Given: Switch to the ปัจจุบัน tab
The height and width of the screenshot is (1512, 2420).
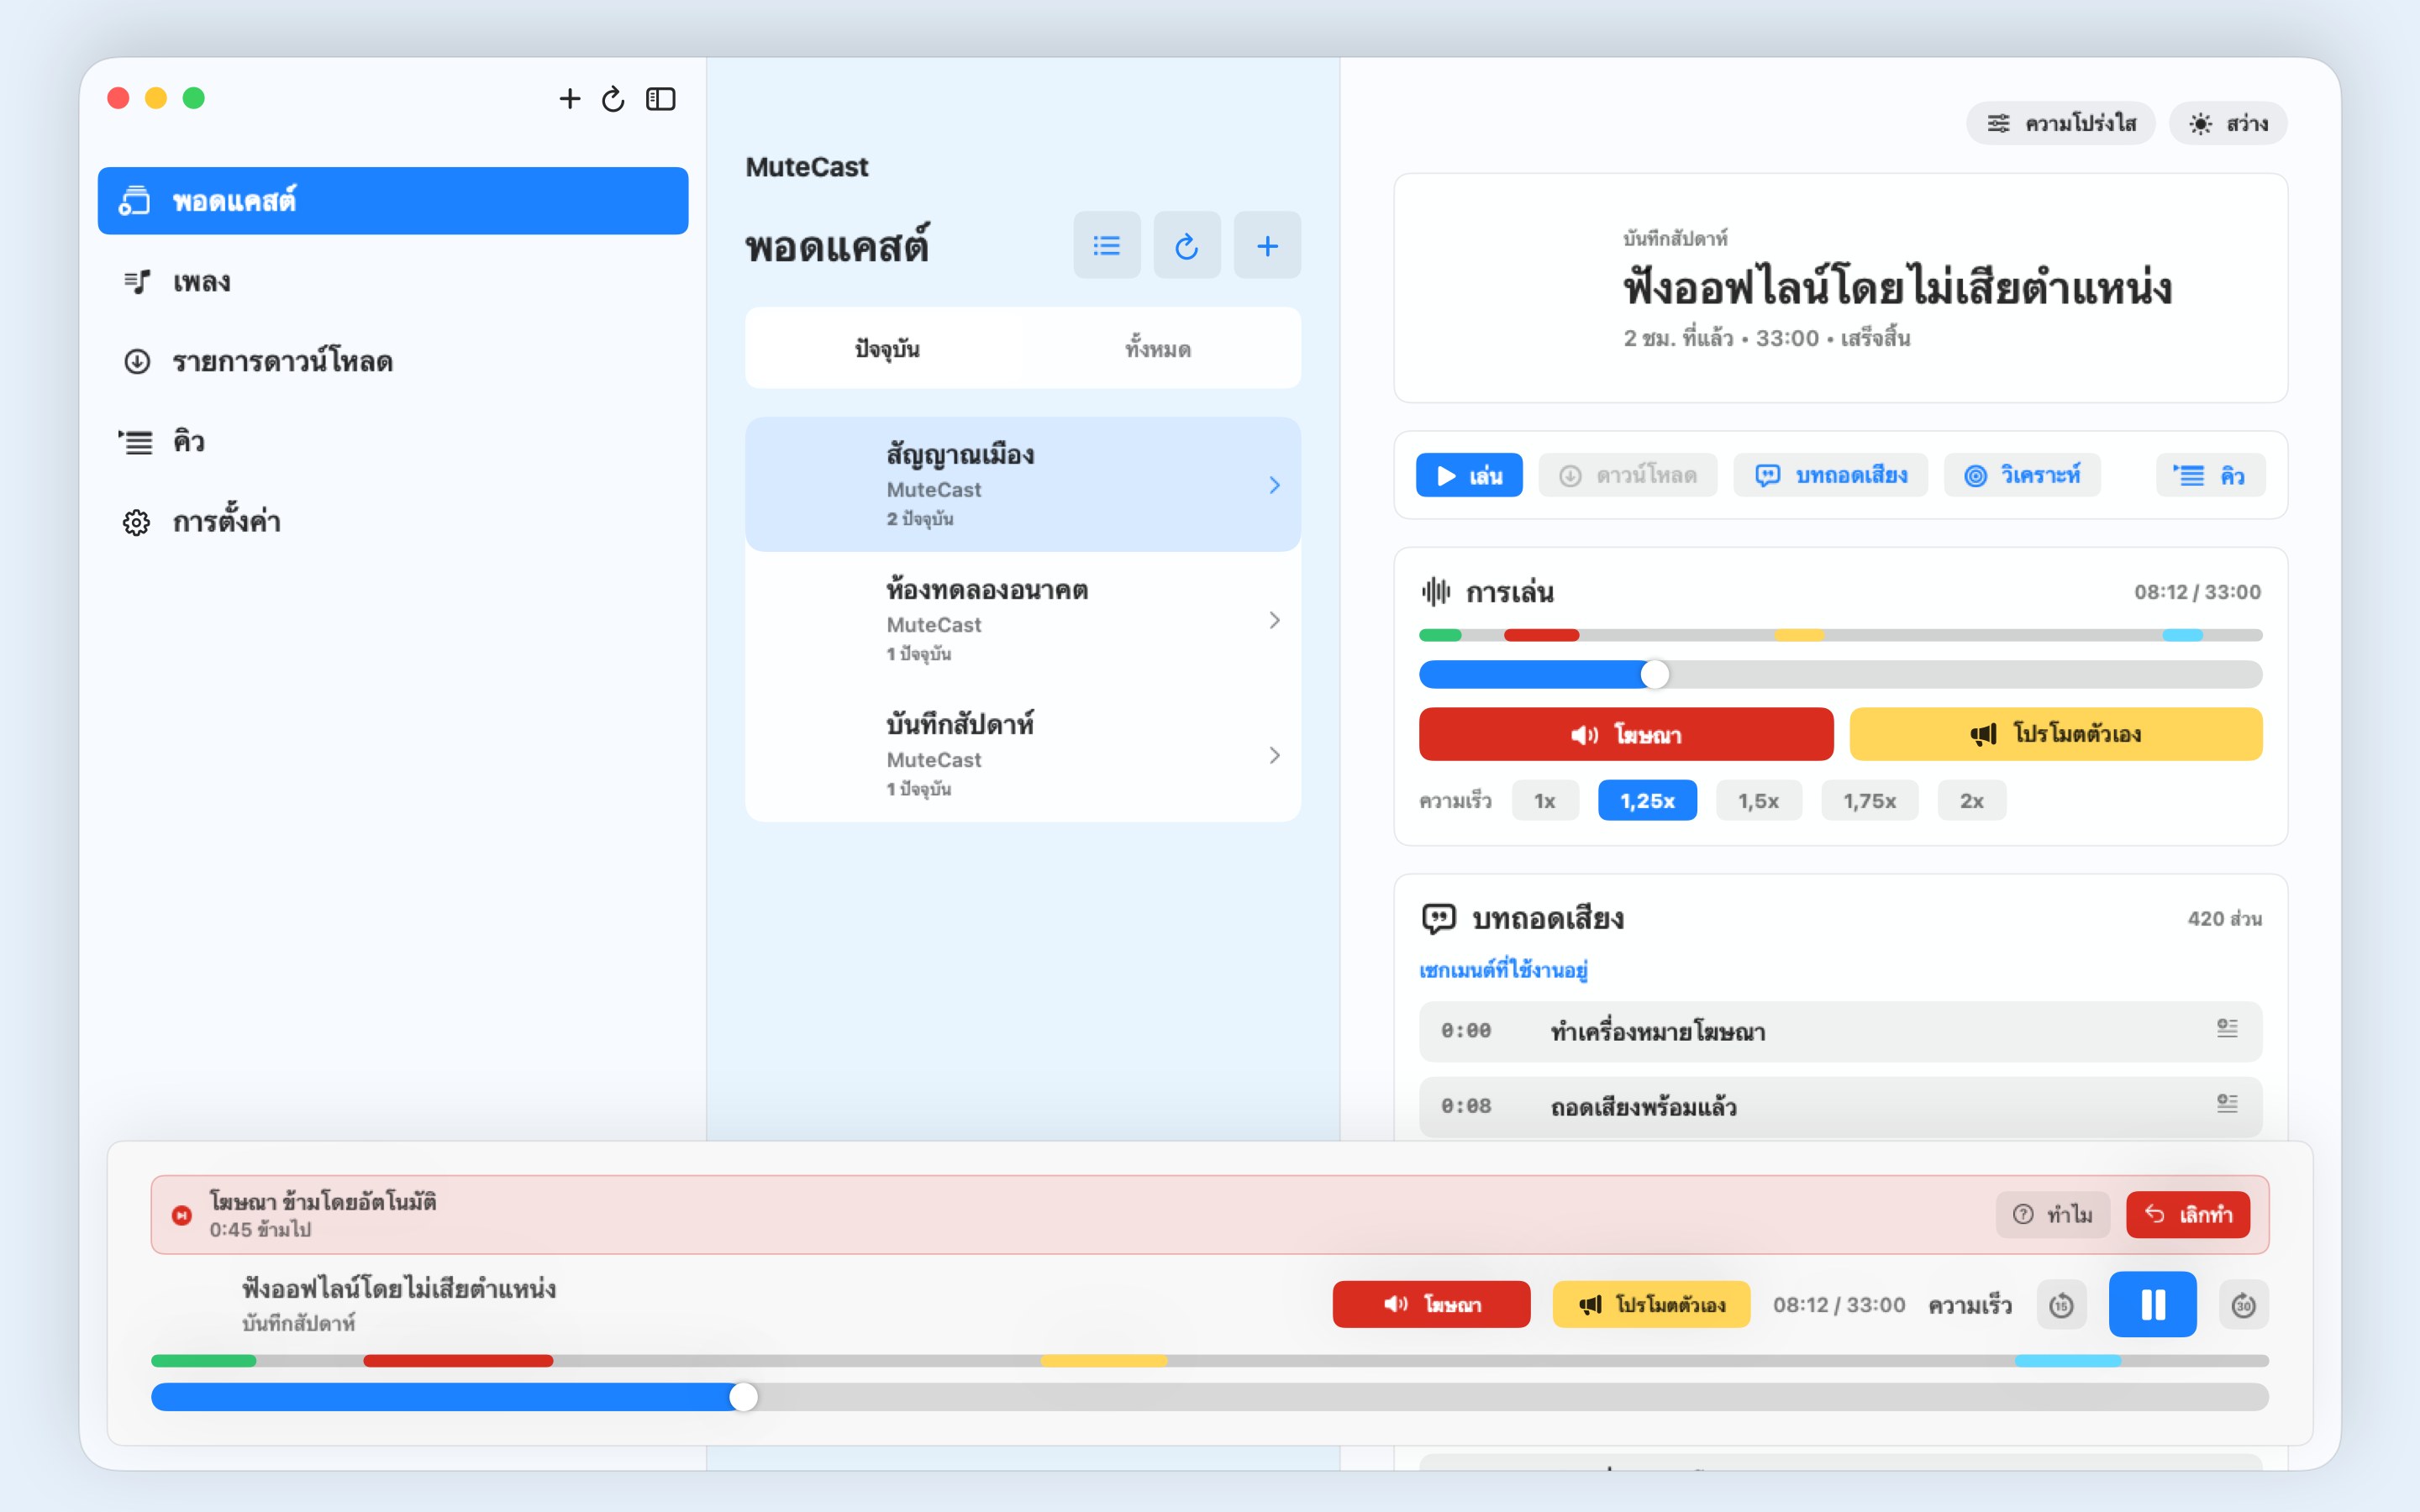Looking at the screenshot, I should point(887,348).
